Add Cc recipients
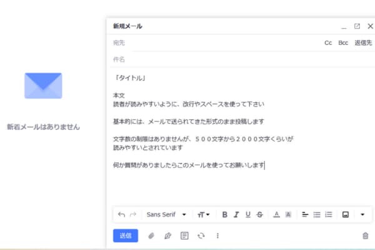375x250 pixels. point(328,42)
